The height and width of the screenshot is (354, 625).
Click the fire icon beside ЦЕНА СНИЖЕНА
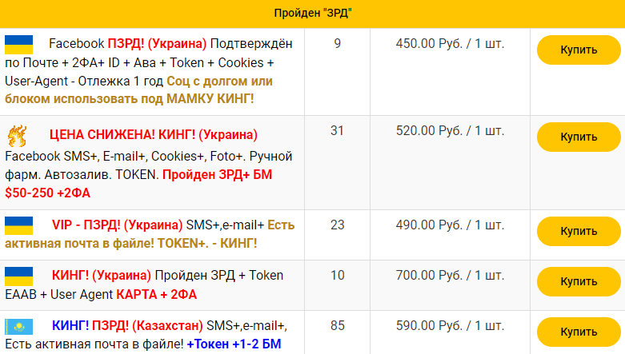[x=18, y=136]
